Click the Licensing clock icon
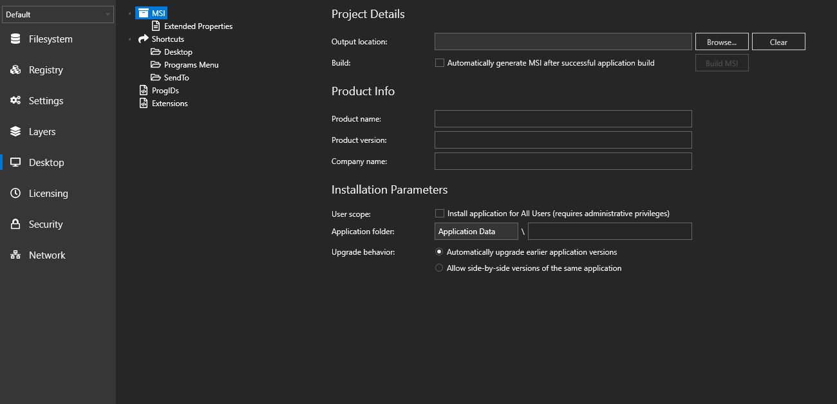837x404 pixels. tap(15, 194)
